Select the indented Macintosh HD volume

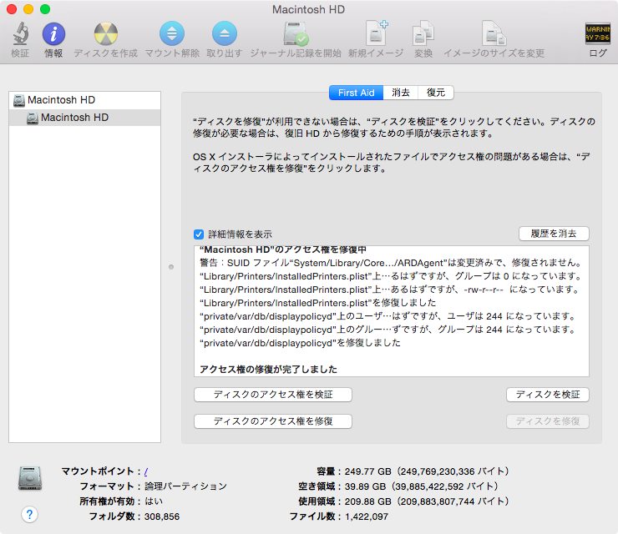84,118
